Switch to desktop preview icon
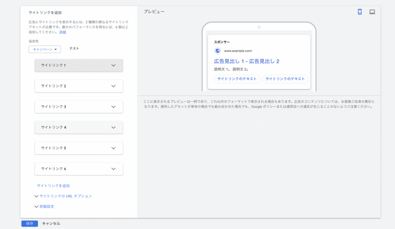The image size is (395, 229). [372, 12]
